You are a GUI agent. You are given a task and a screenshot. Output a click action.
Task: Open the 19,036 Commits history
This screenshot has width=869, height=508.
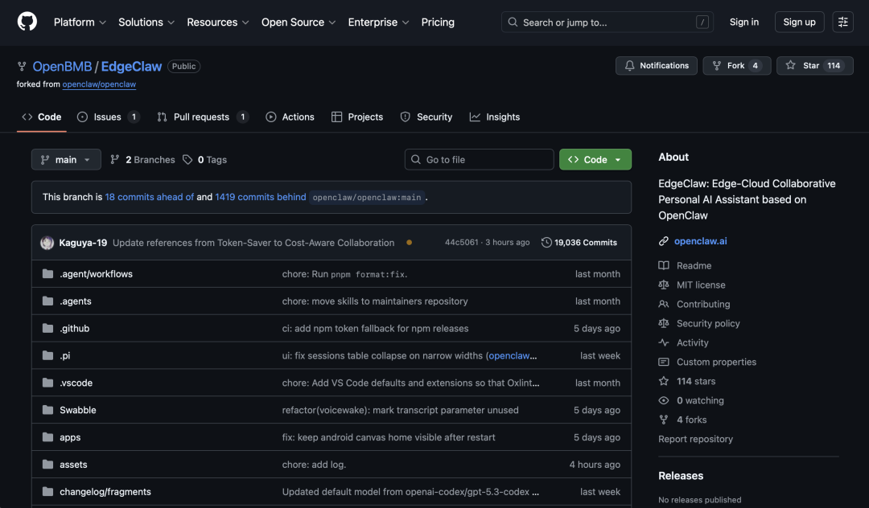click(x=579, y=243)
